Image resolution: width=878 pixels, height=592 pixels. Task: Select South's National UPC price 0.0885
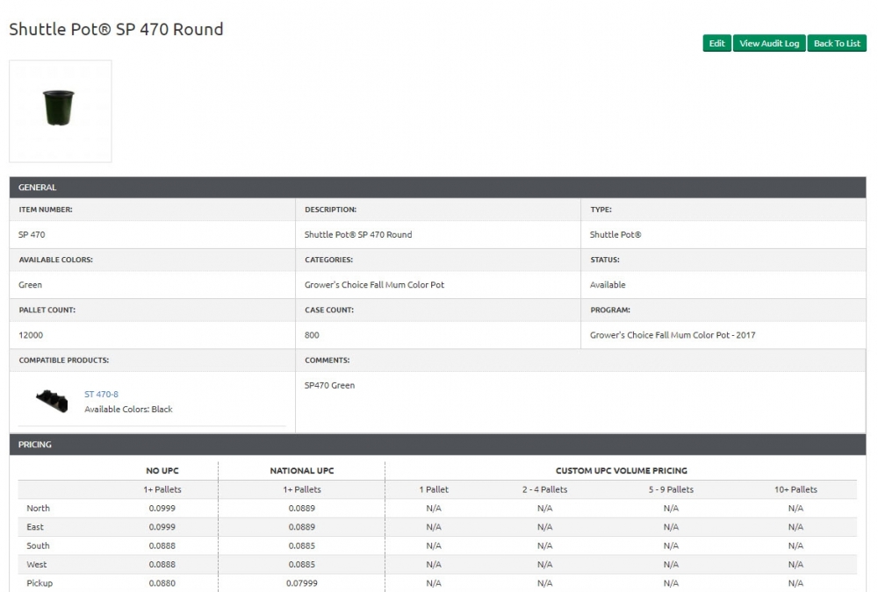[x=302, y=546]
